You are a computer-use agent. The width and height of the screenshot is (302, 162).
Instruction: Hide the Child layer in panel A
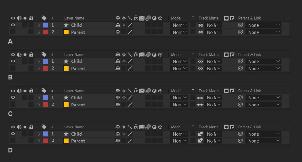click(13, 25)
